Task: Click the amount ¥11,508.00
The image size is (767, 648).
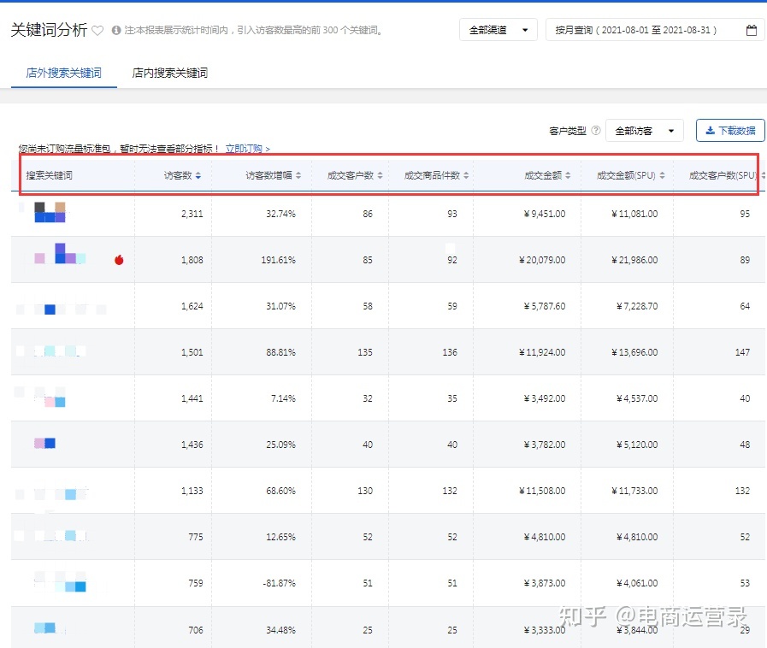Action: point(542,491)
